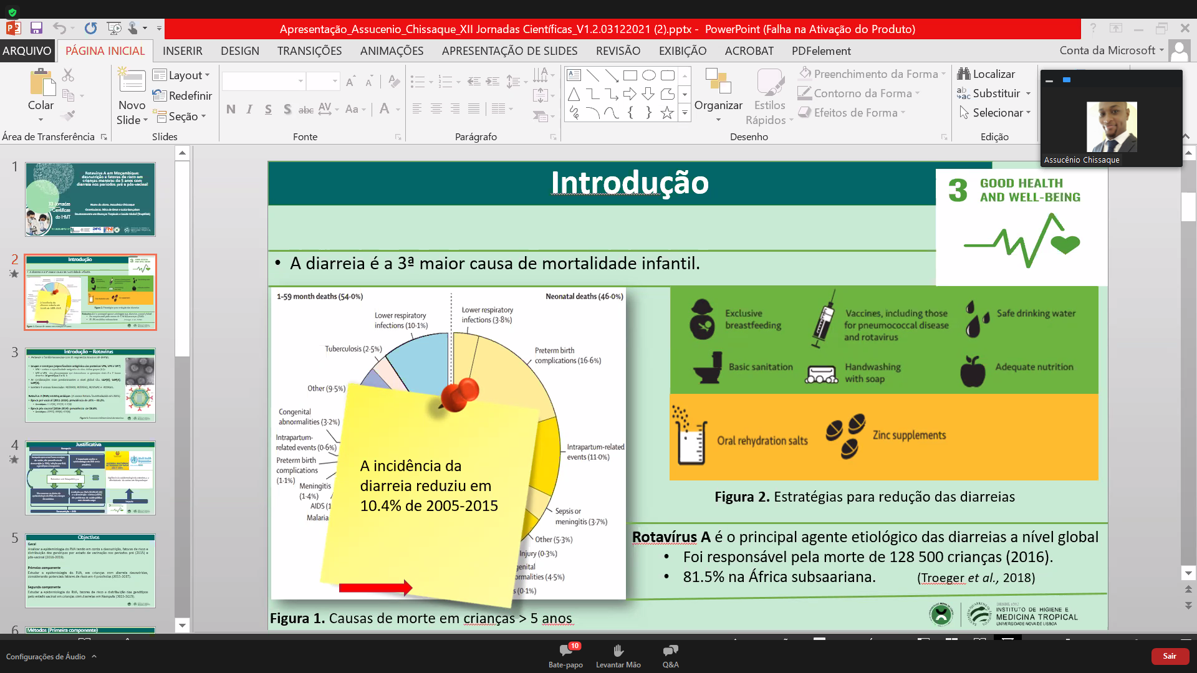The image size is (1197, 673).
Task: Click the Colar paste icon
Action: 41,83
